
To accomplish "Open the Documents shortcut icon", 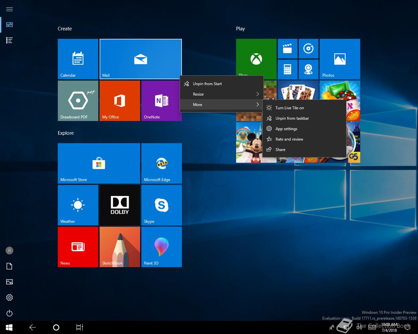I will (9, 266).
